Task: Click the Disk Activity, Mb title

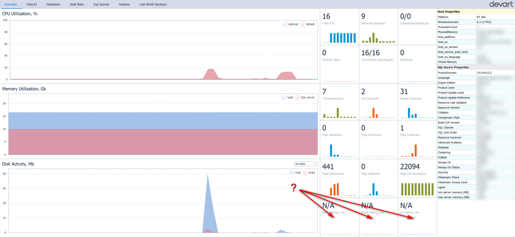Action: [x=18, y=164]
